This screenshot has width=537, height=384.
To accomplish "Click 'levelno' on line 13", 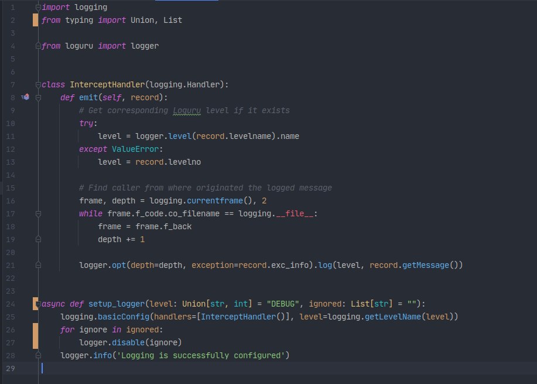I will click(x=184, y=162).
